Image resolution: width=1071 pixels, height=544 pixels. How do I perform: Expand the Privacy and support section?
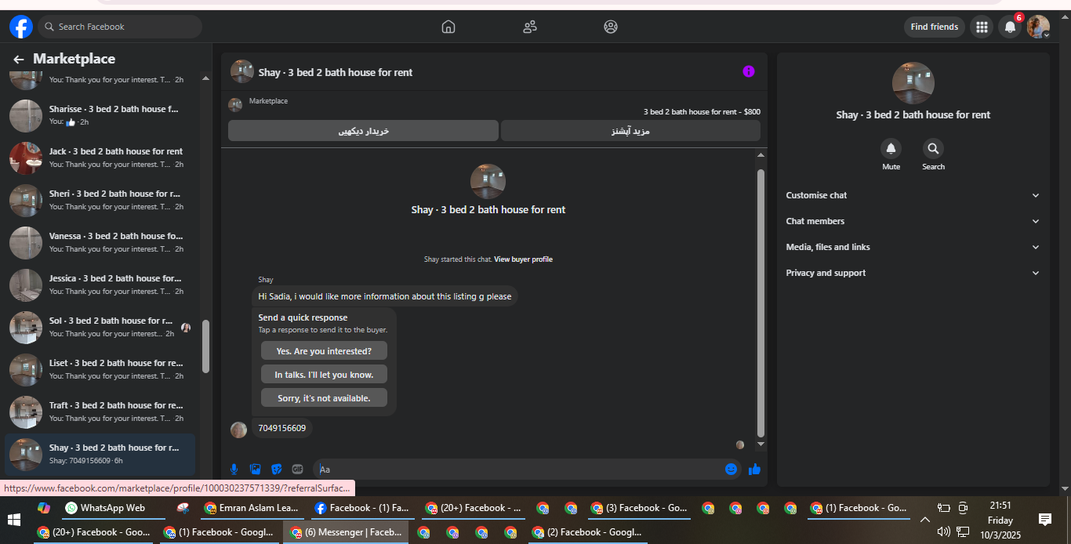(x=913, y=273)
